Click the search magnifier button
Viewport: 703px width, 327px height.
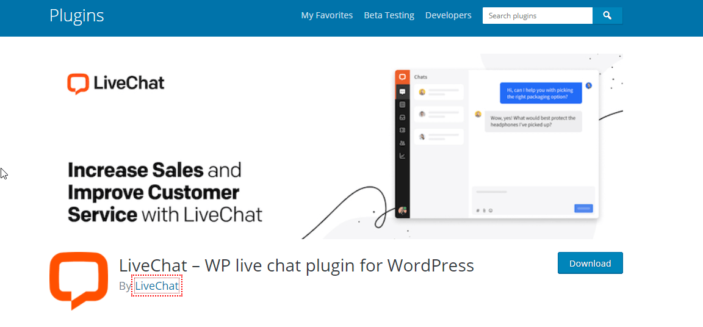click(x=607, y=16)
